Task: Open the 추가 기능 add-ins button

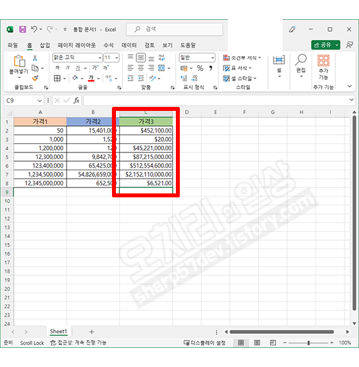Action: [x=323, y=67]
